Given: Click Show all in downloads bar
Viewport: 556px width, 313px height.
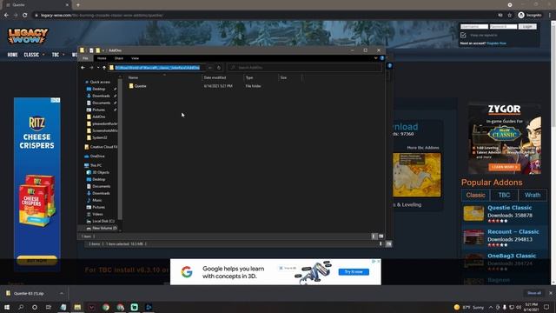Looking at the screenshot, I should click(x=534, y=293).
